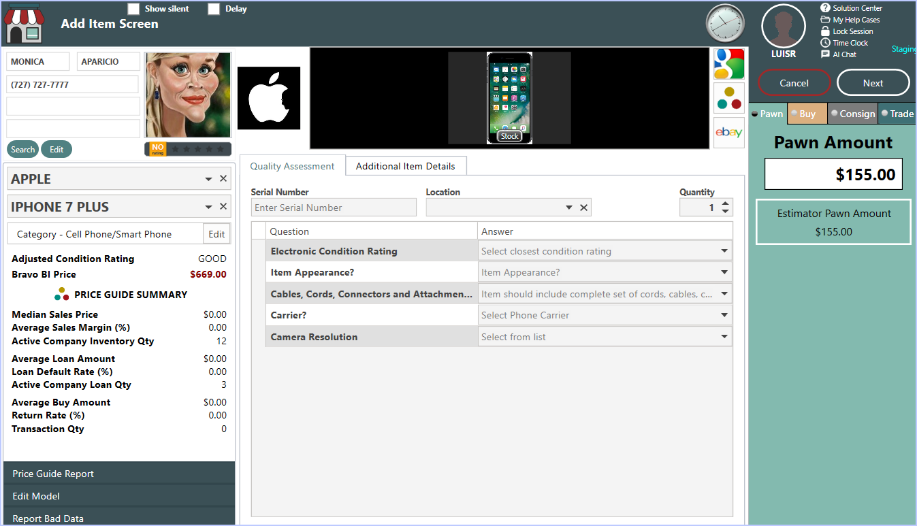This screenshot has height=526, width=917.
Task: Click the Cancel button
Action: (794, 83)
